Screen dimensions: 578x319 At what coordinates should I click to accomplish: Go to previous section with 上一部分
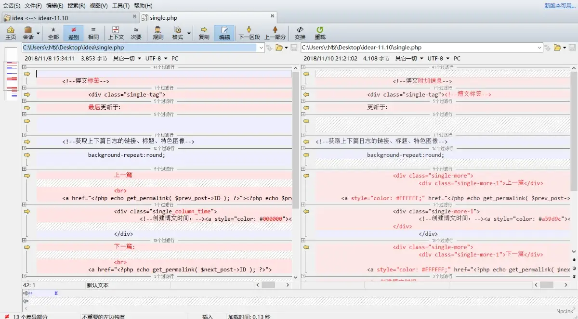[275, 33]
